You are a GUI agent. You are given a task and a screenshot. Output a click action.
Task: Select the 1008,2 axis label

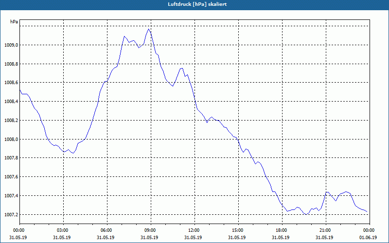(11, 120)
